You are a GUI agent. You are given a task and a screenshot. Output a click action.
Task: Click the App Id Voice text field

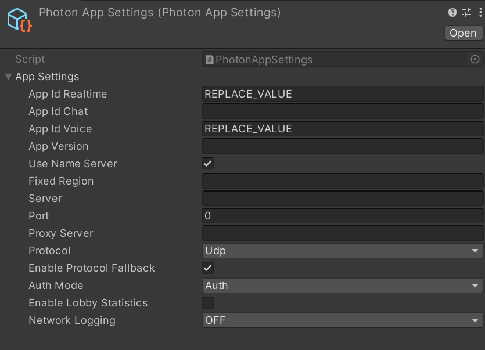[342, 129]
